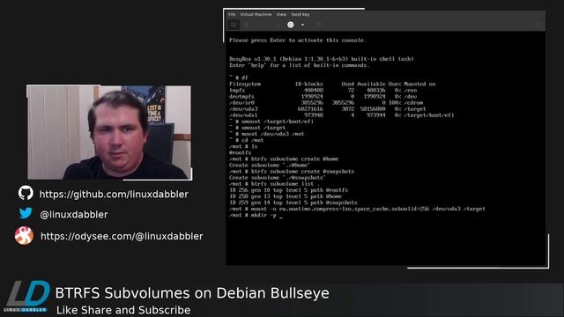The image size is (564, 317).
Task: Switch VM viewer to fullscreen
Action: pos(538,25)
